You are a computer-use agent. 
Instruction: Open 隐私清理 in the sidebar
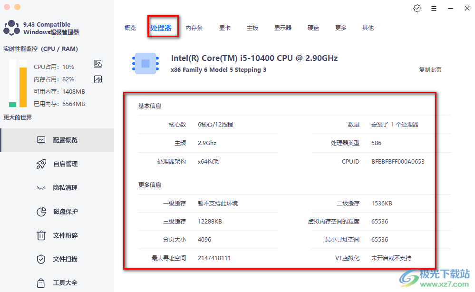pos(57,188)
